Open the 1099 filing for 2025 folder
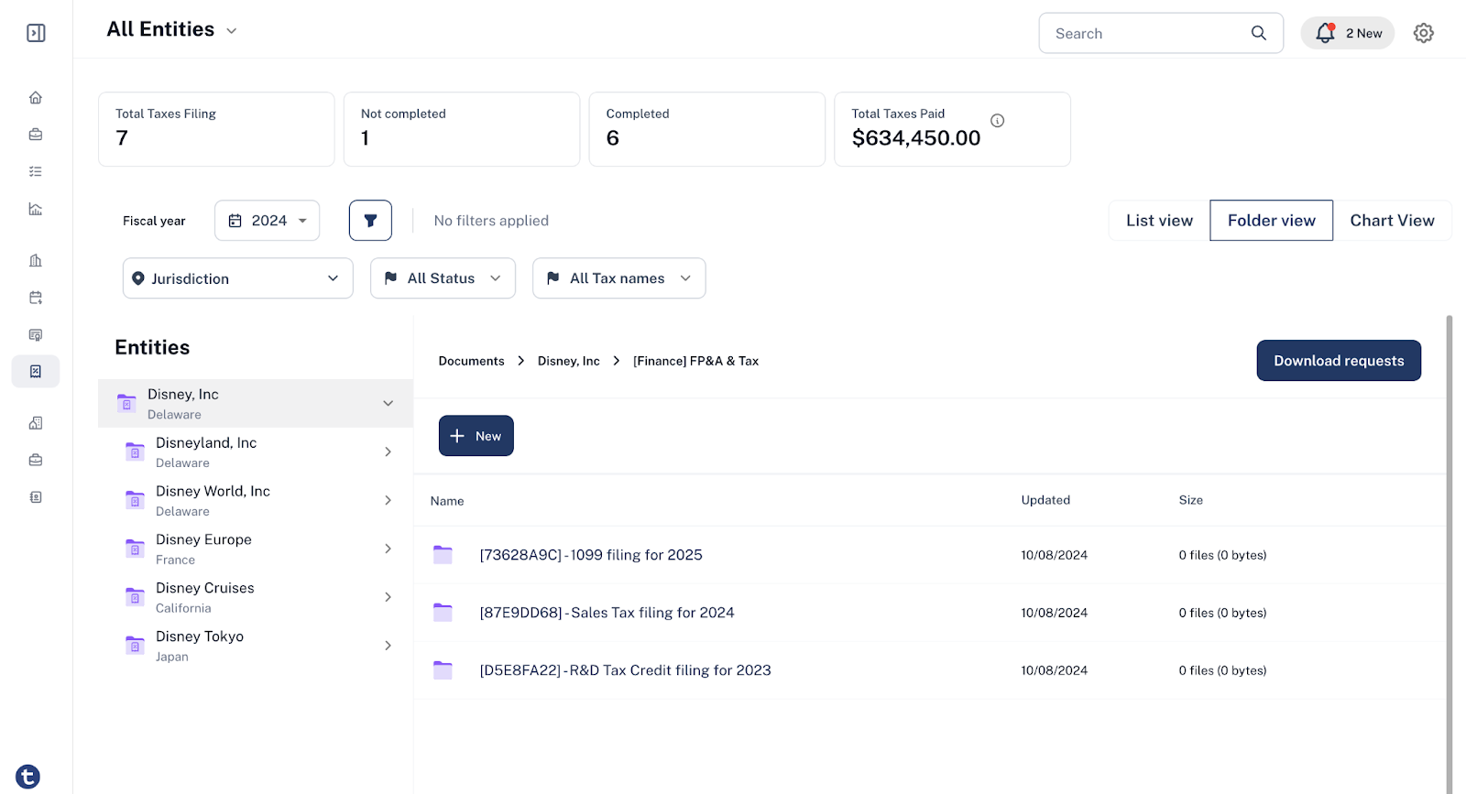This screenshot has width=1466, height=794. pyautogui.click(x=591, y=555)
